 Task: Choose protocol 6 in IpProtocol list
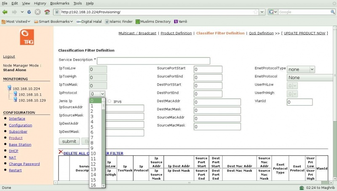pos(92,132)
